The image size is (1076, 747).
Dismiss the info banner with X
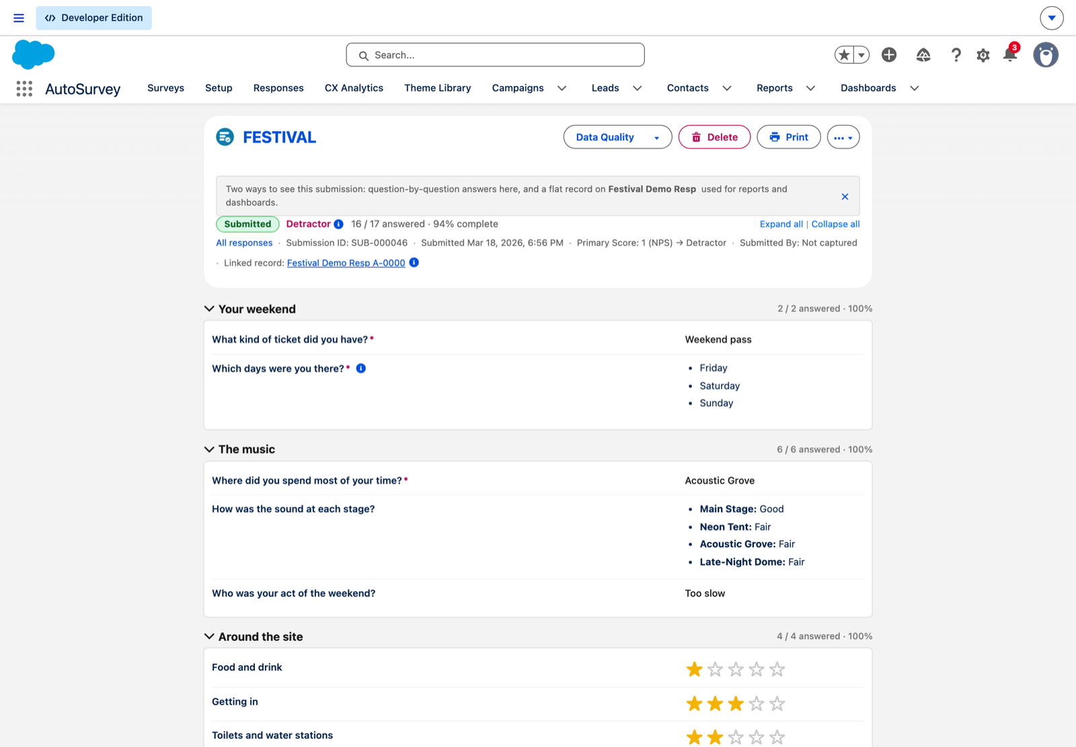point(845,196)
